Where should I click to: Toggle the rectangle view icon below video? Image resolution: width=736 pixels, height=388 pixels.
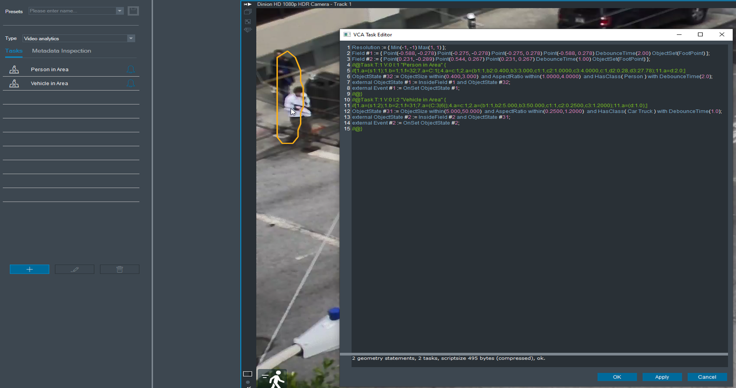tap(248, 374)
